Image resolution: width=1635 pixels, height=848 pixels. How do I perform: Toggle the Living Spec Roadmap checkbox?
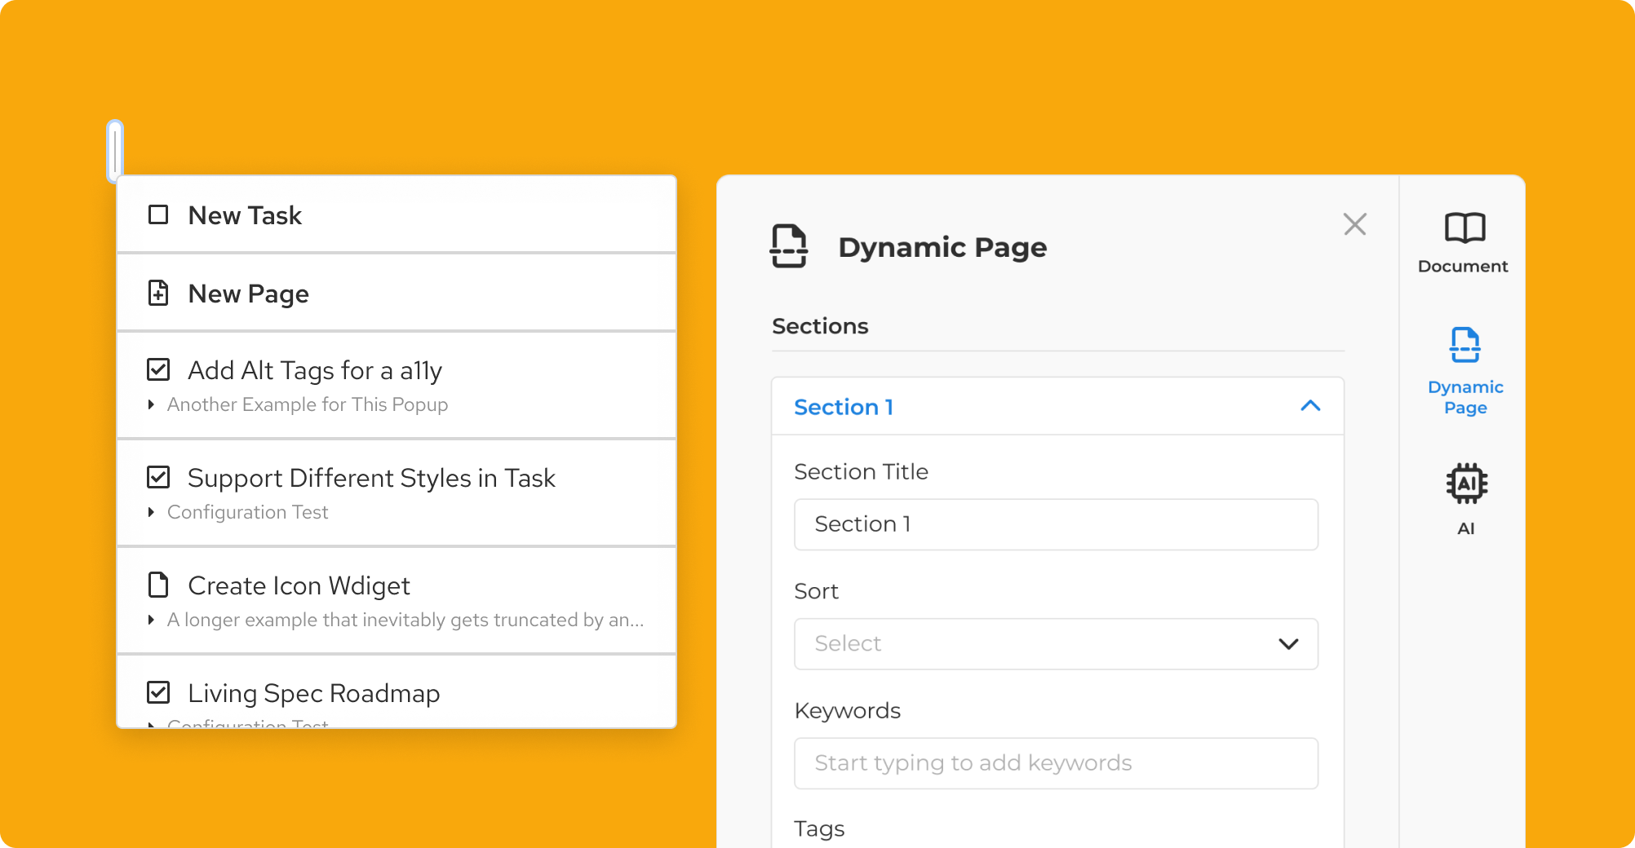158,693
